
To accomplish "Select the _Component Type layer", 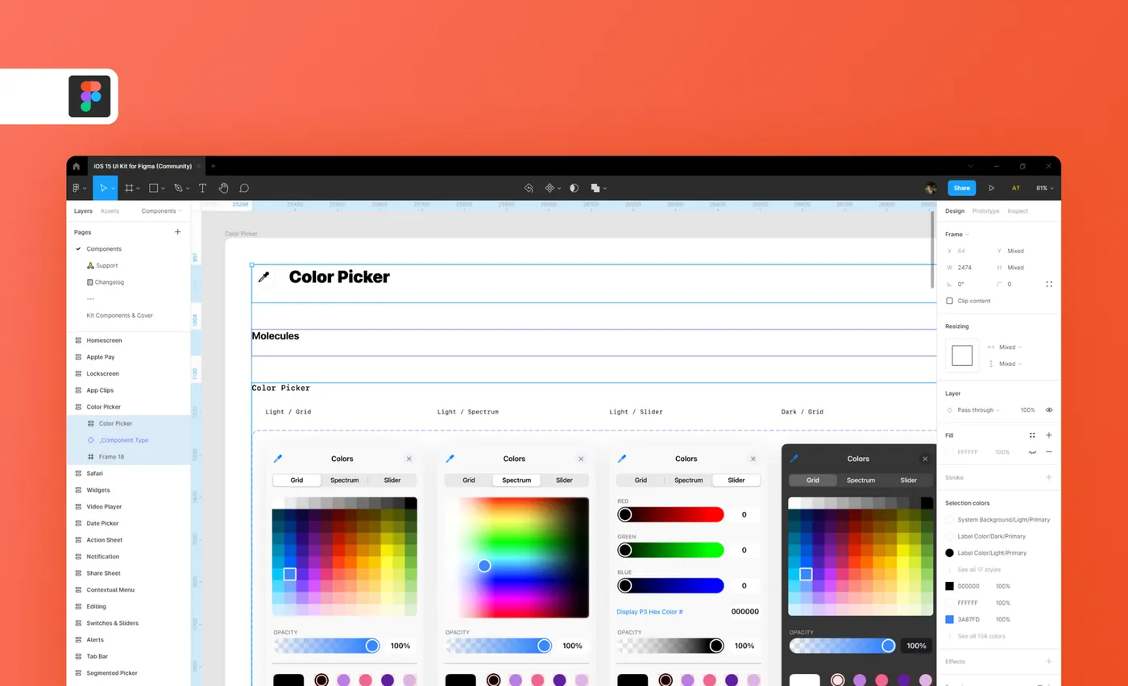I will 123,440.
